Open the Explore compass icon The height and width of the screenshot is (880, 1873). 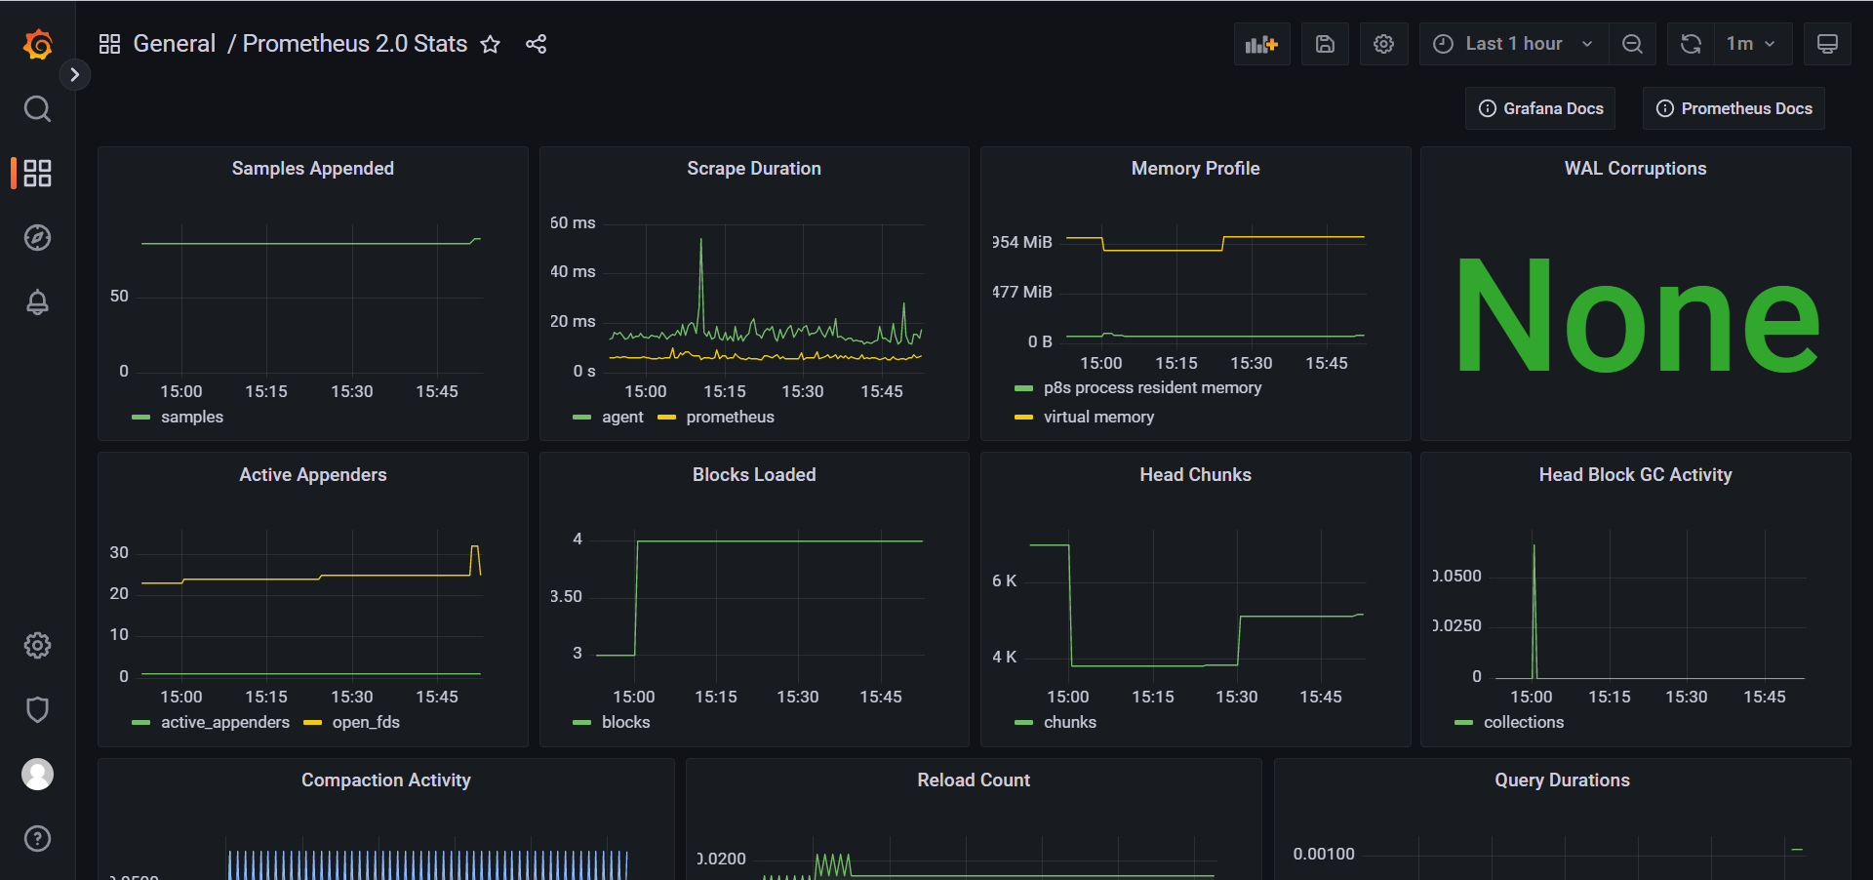point(37,238)
